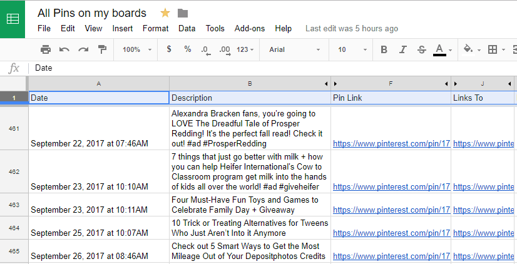Expand hidden columns after column J
Image resolution: width=517 pixels, height=264 pixels.
509,84
